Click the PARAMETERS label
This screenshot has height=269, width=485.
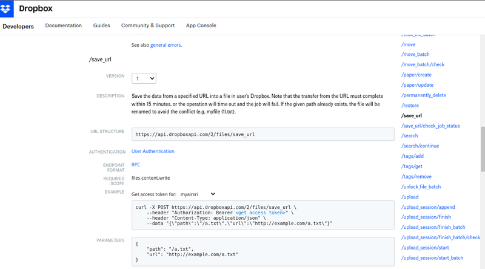[110, 240]
